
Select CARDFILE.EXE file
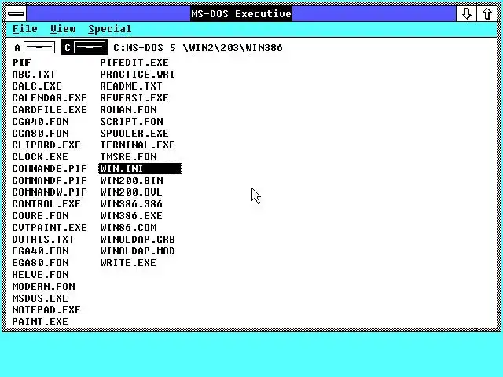pos(50,110)
